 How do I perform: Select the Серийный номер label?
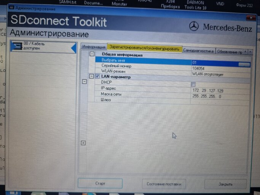116,66
